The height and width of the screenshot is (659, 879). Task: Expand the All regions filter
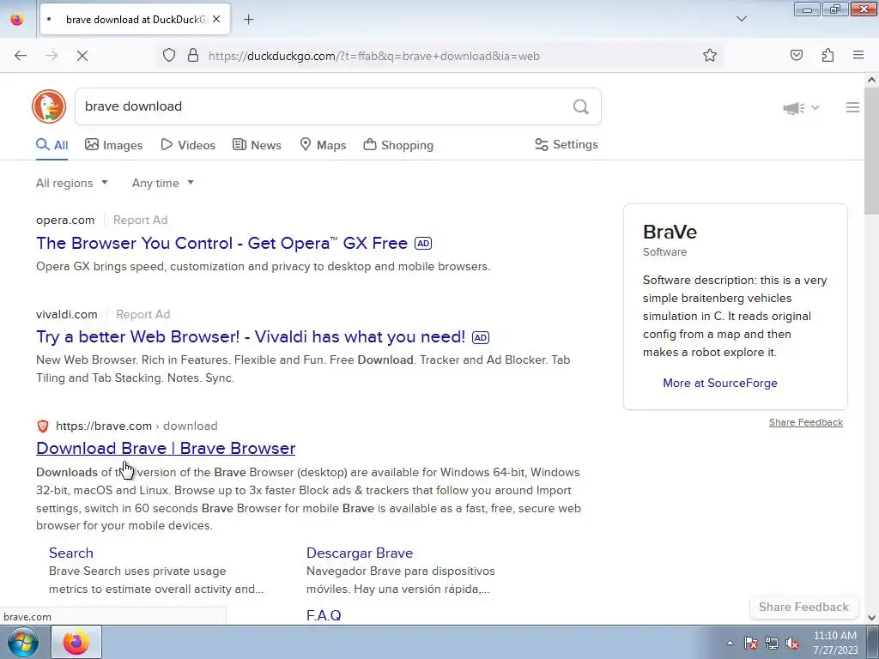pyautogui.click(x=72, y=184)
